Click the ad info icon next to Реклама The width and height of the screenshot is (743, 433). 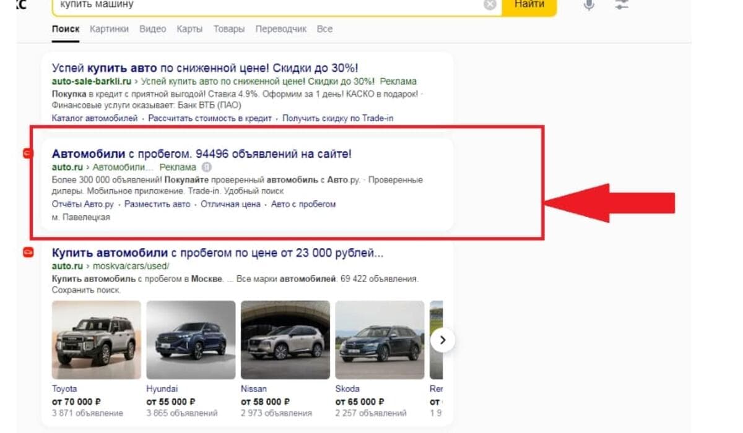click(207, 167)
